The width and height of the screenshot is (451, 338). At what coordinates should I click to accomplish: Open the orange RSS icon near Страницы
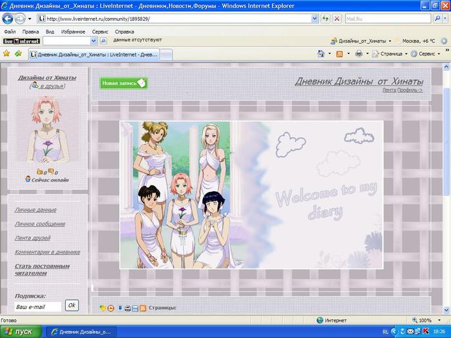coord(143,308)
